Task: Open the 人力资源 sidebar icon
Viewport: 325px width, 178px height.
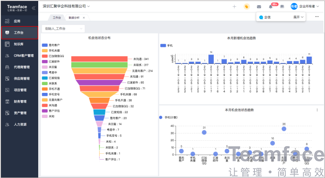Action: [7, 124]
